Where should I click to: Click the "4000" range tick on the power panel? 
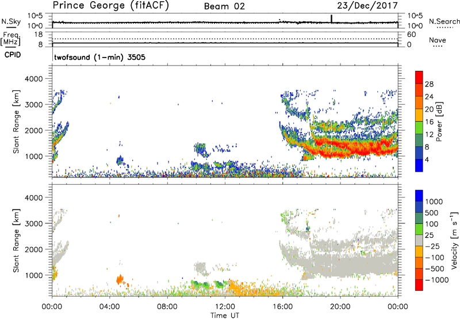34,79
